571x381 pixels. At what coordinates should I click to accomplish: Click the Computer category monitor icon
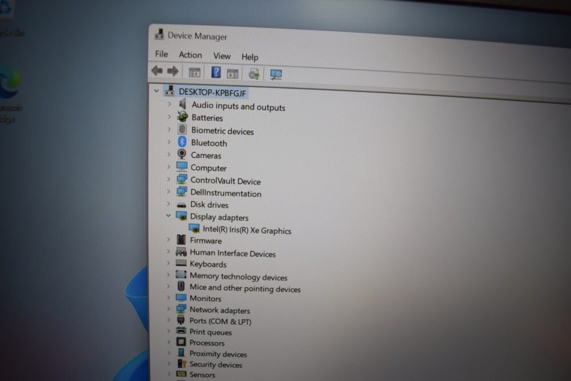point(182,166)
